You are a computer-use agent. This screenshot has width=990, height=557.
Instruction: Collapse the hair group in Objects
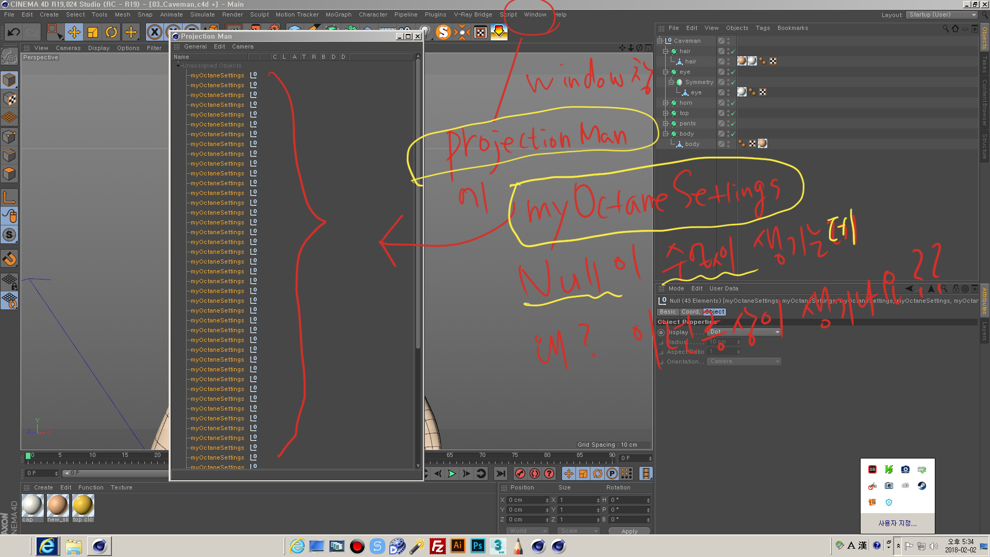tap(665, 51)
